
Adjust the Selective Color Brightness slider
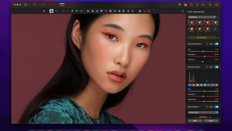[x=203, y=101]
